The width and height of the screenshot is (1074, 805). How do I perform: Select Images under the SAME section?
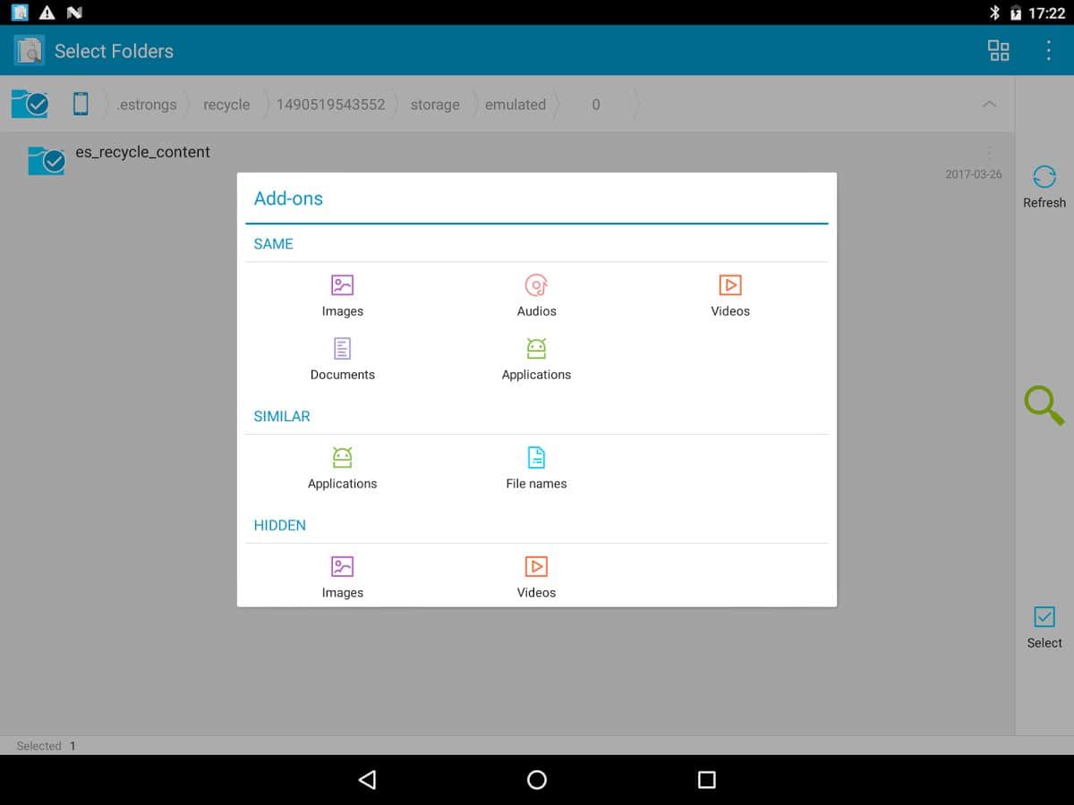coord(342,296)
